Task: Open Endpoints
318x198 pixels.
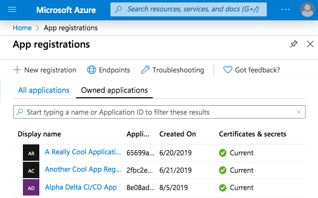Action: coord(108,70)
